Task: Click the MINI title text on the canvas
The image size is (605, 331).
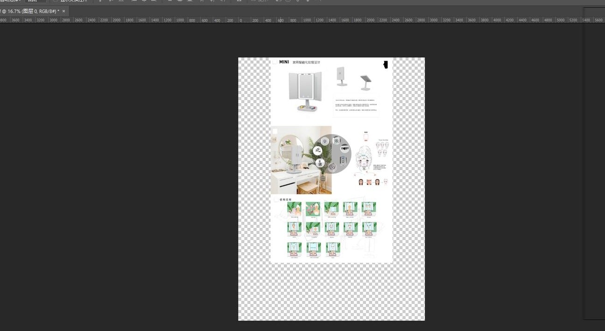Action: point(284,62)
